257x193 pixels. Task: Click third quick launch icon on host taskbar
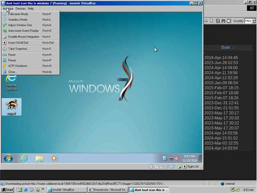pos(31,190)
